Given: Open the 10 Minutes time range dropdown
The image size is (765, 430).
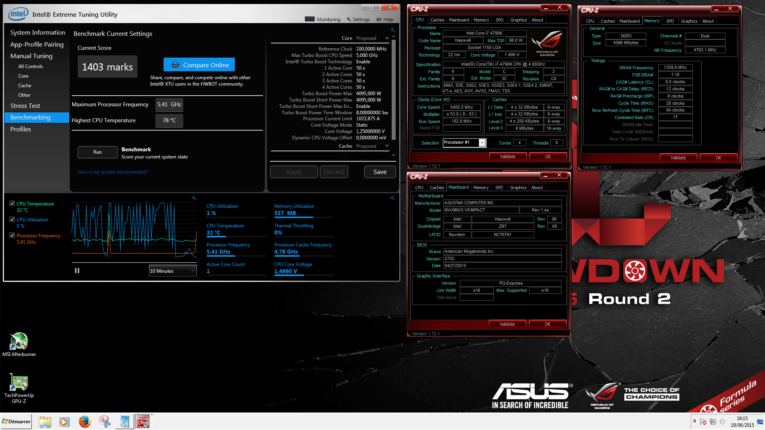Looking at the screenshot, I should [x=173, y=271].
